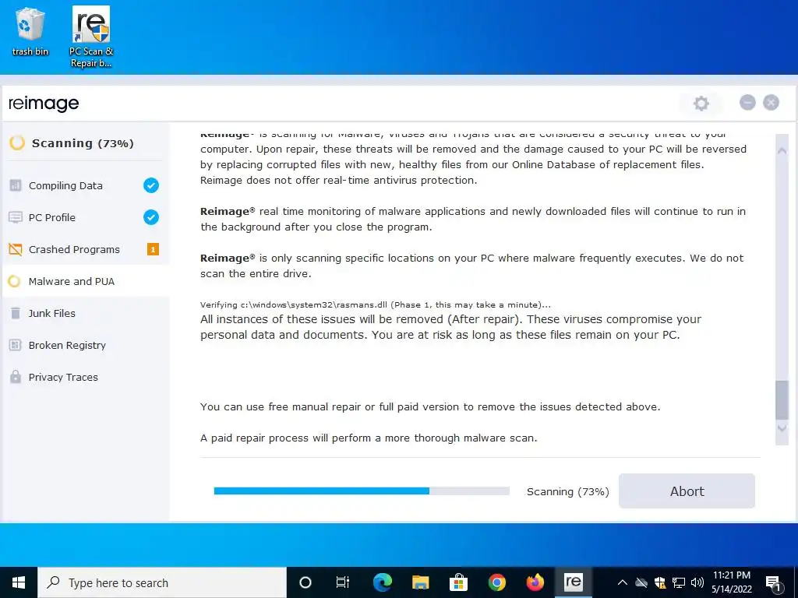Click the Reimage taskbar button
Screen dimensions: 798x598
click(x=573, y=582)
